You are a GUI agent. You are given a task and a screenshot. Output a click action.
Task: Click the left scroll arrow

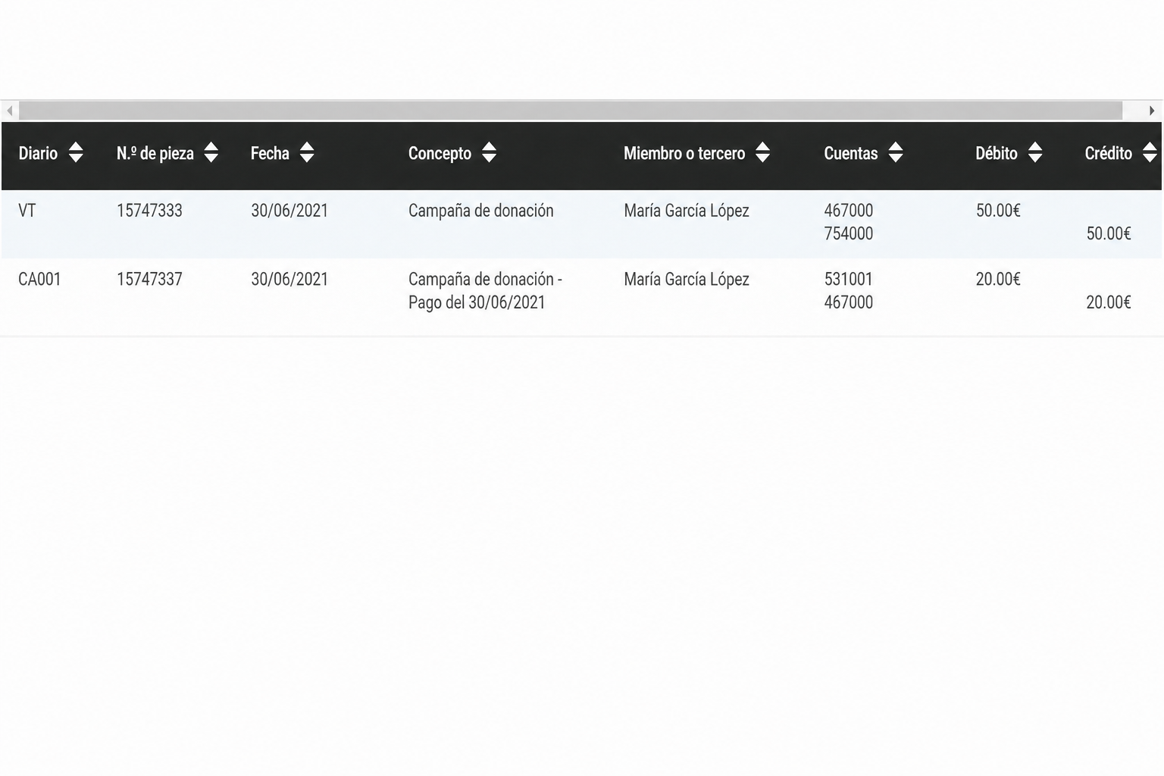coord(9,111)
